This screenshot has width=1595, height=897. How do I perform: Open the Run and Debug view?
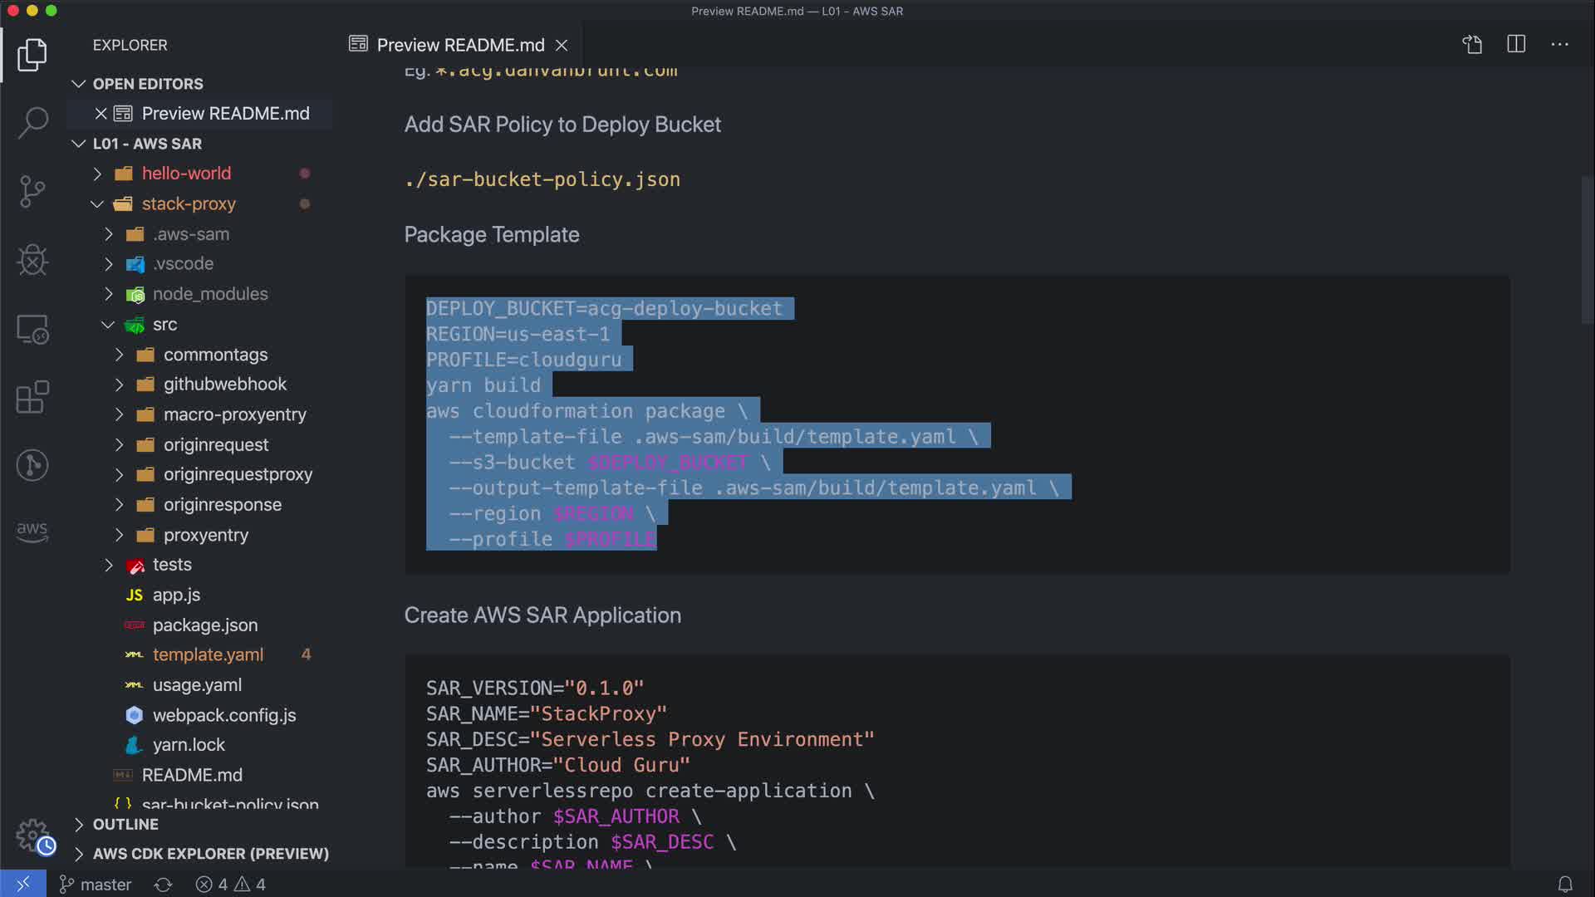point(32,260)
